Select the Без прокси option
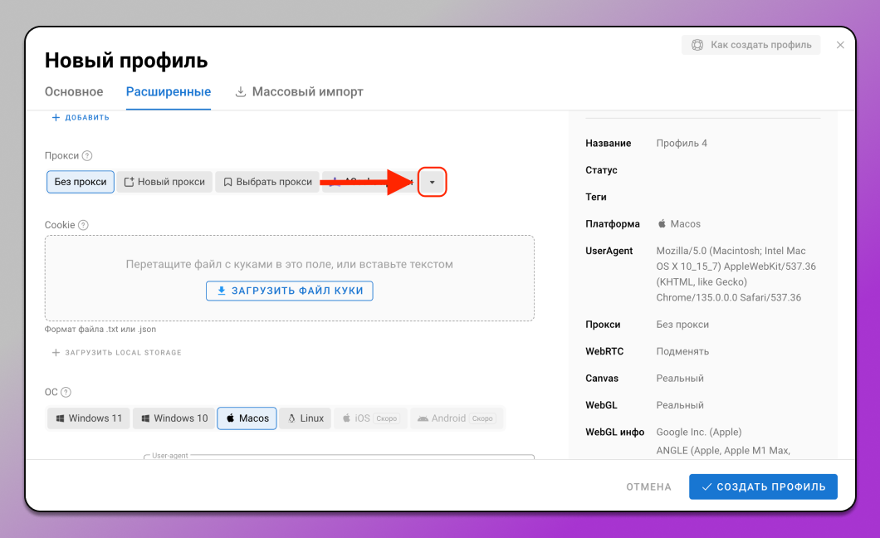 pyautogui.click(x=80, y=181)
